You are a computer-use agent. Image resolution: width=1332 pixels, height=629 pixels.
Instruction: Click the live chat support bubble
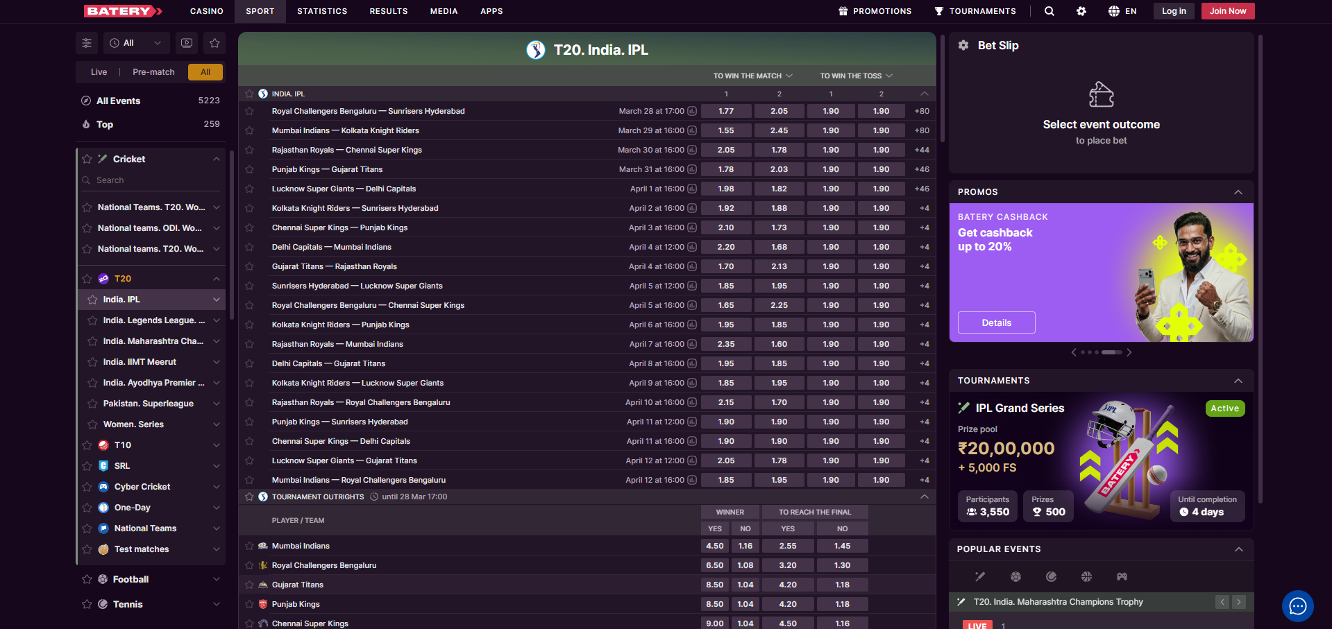pyautogui.click(x=1297, y=606)
